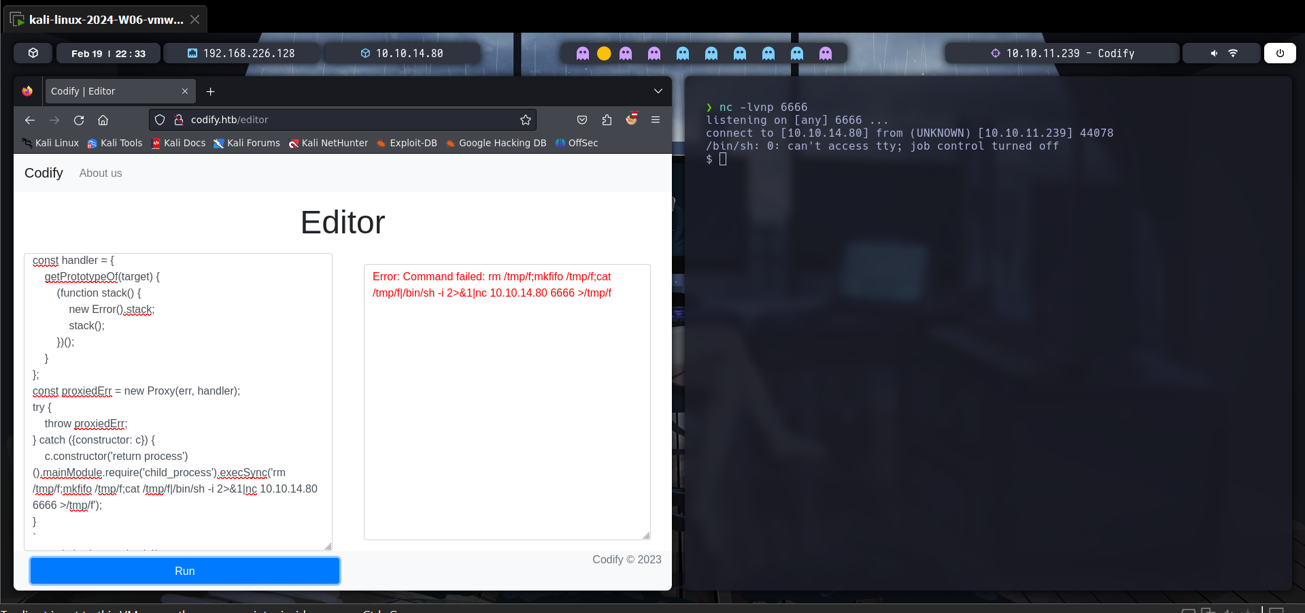
Task: Click the "Codify © 2023" footer text
Action: pyautogui.click(x=627, y=559)
